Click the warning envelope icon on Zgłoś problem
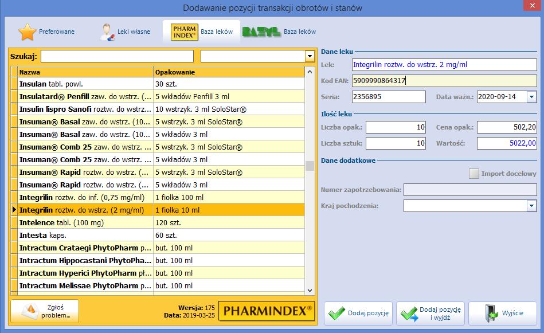This screenshot has height=333, width=544. tap(30, 311)
